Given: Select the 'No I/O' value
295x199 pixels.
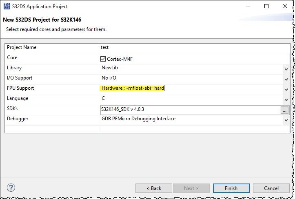Looking at the screenshot, I should [109, 78].
